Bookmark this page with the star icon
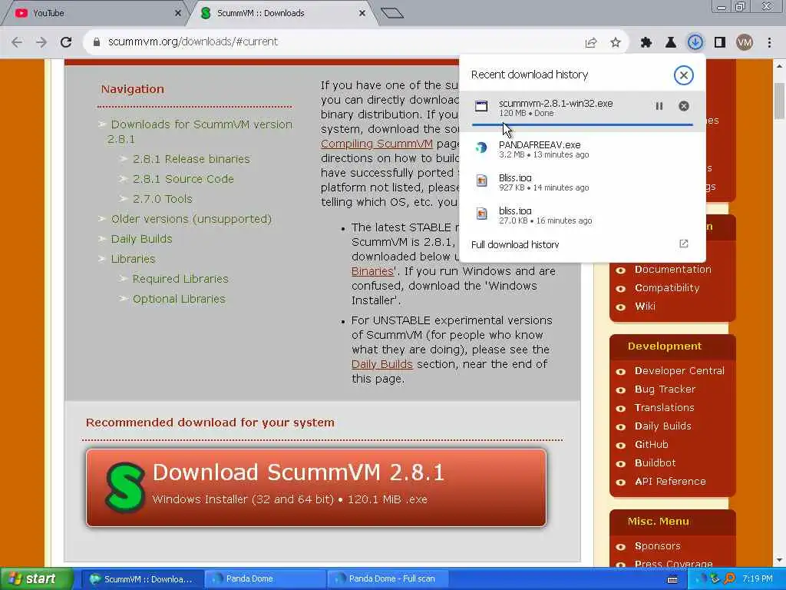Screen dimensions: 786x590 tap(616, 43)
